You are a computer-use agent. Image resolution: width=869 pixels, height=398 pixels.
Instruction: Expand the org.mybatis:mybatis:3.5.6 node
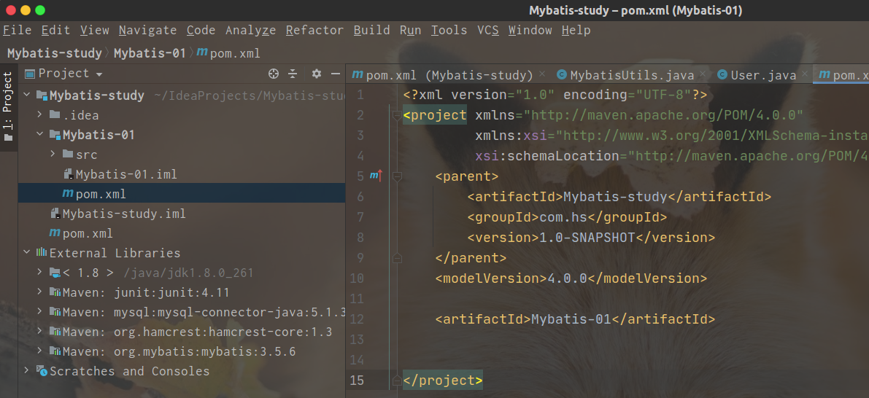(x=40, y=351)
